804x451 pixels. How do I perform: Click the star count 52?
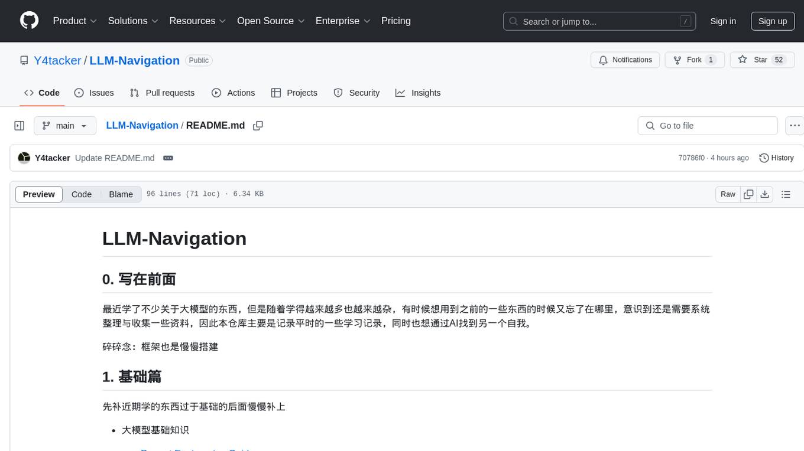tap(779, 60)
